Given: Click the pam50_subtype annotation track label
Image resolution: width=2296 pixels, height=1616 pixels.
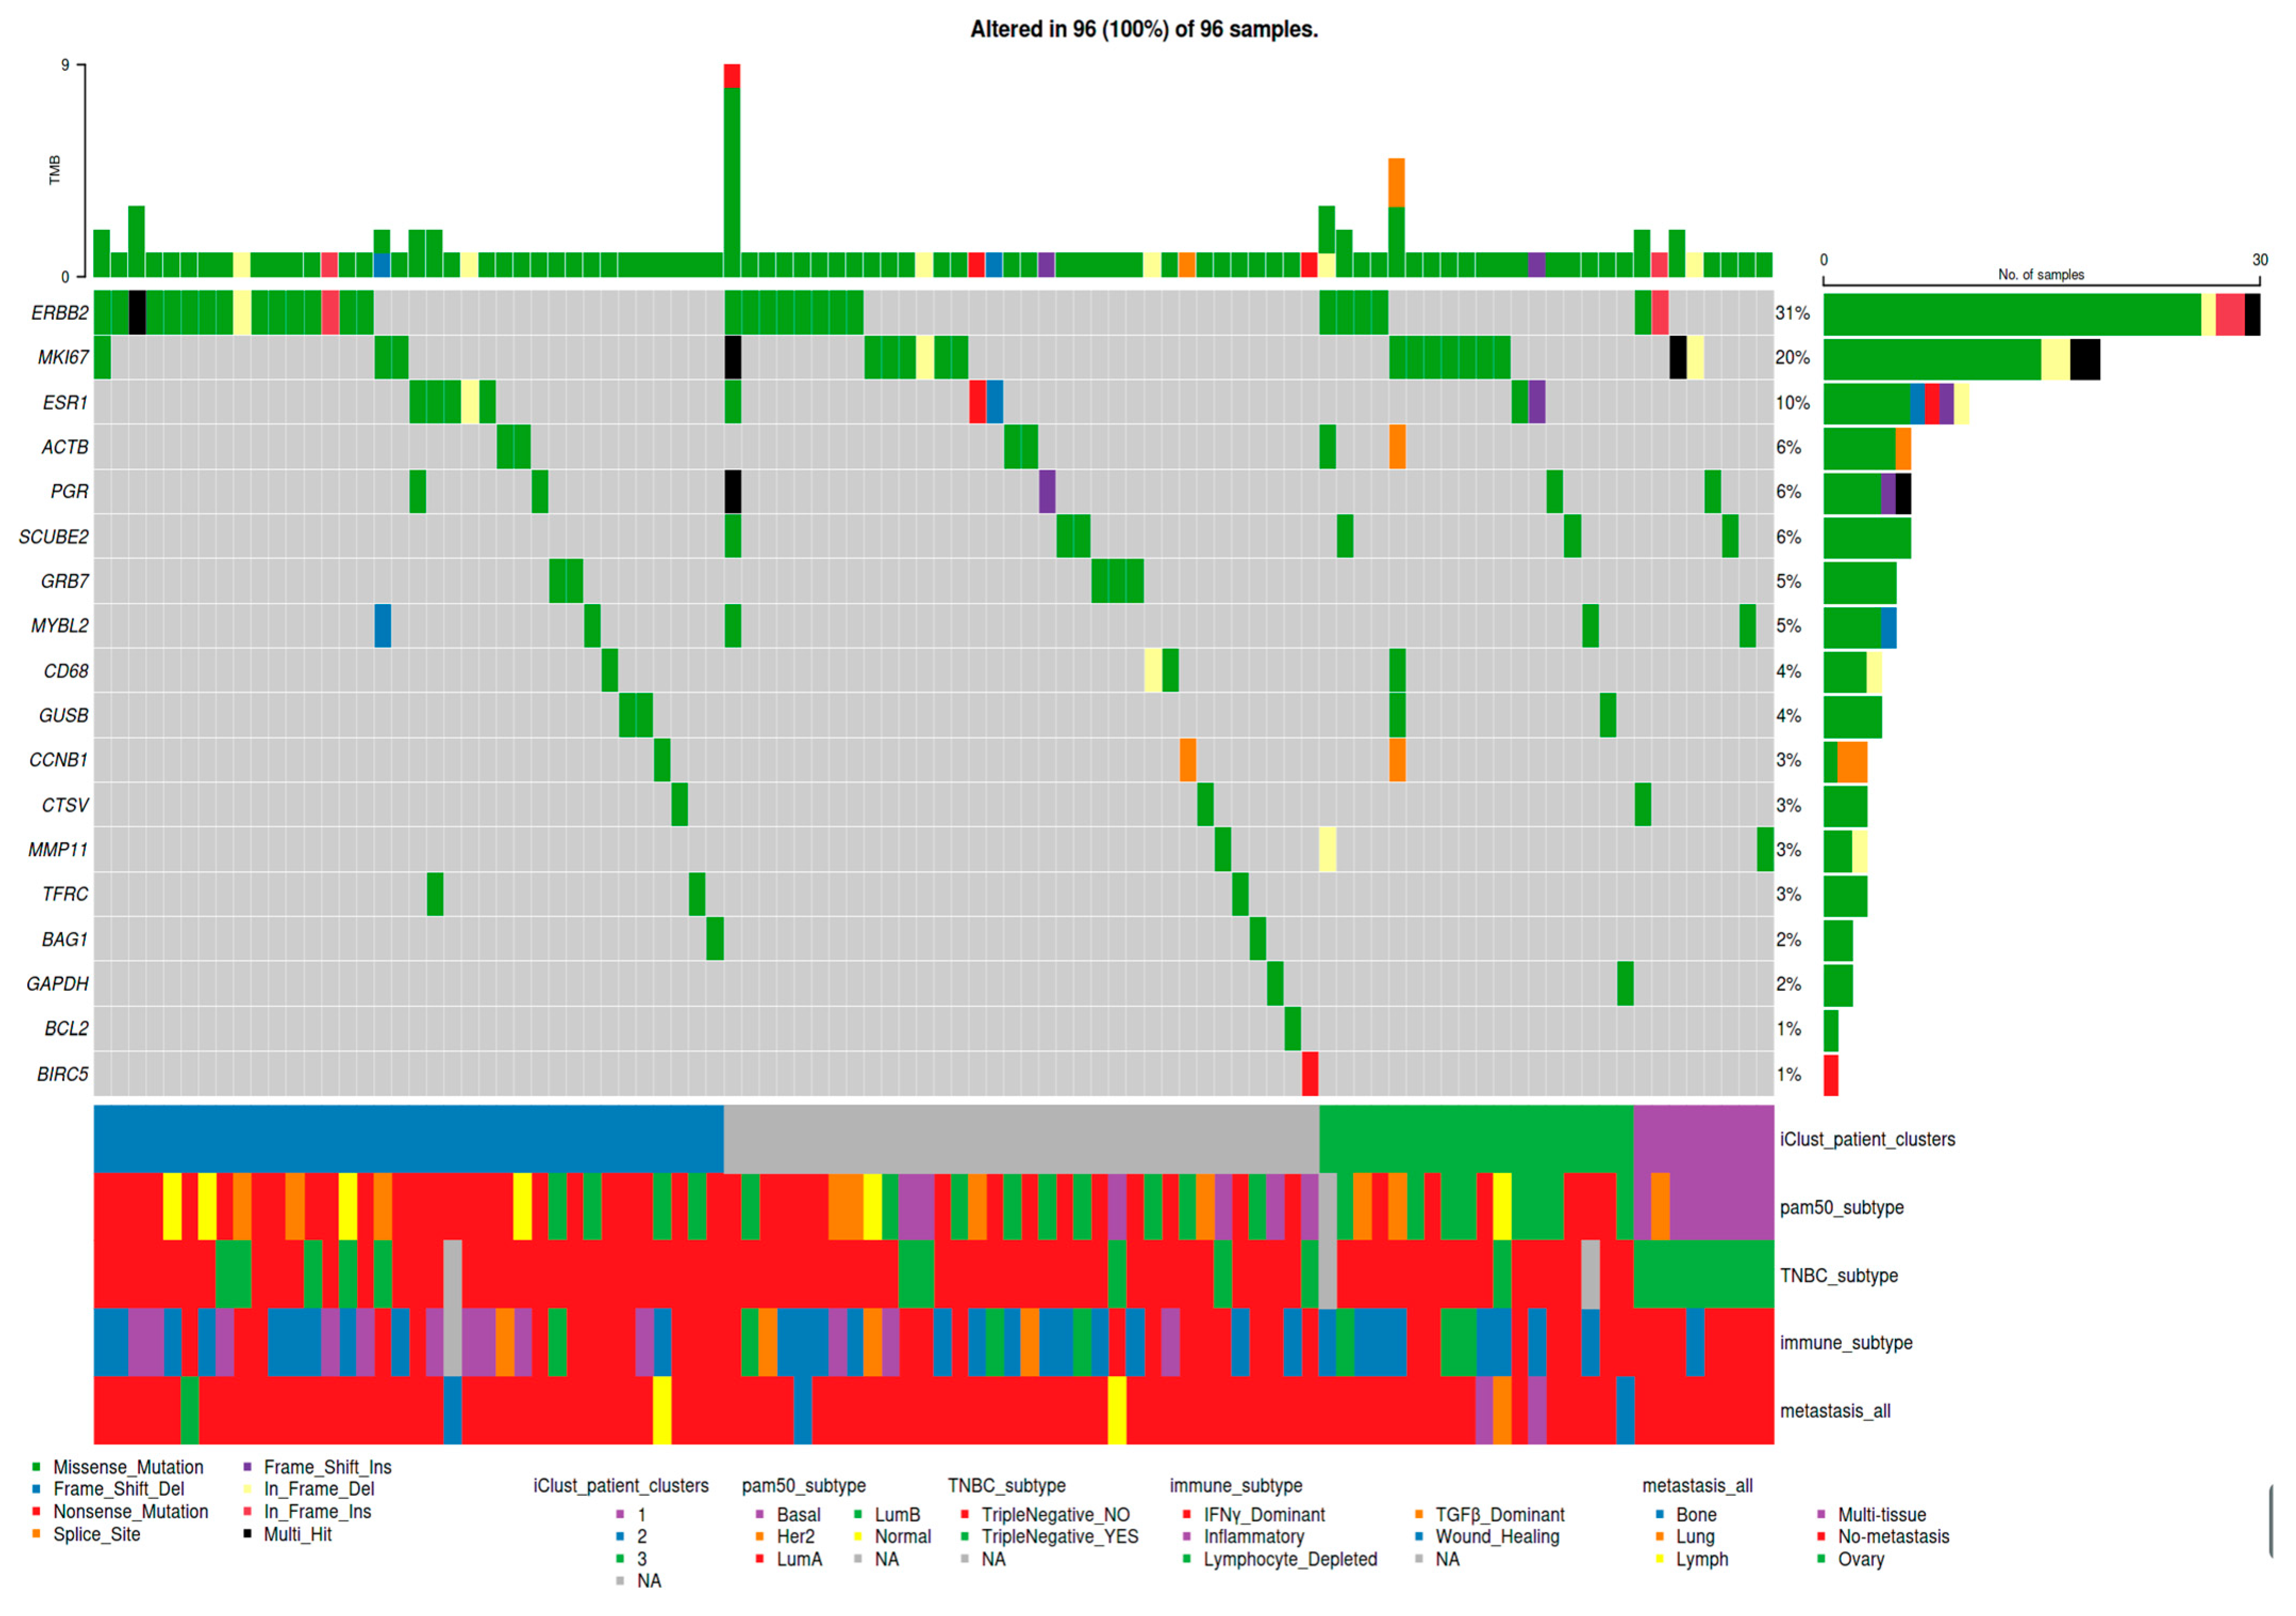Looking at the screenshot, I should coord(1841,1208).
